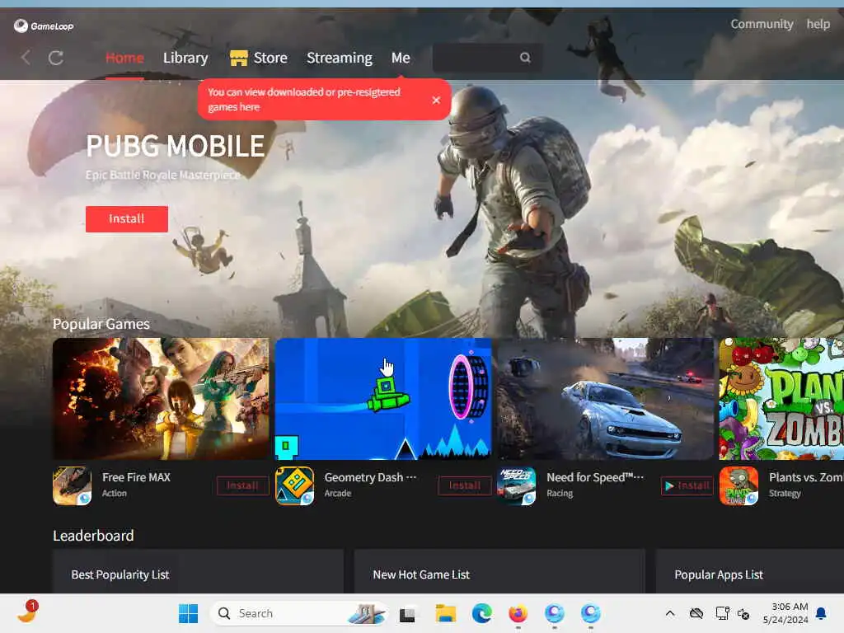
Task: Open the help link
Action: click(x=818, y=24)
